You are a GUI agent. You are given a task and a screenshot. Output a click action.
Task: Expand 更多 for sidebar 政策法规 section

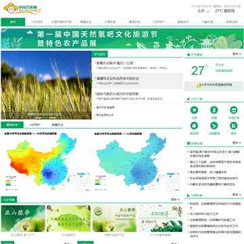(237, 143)
